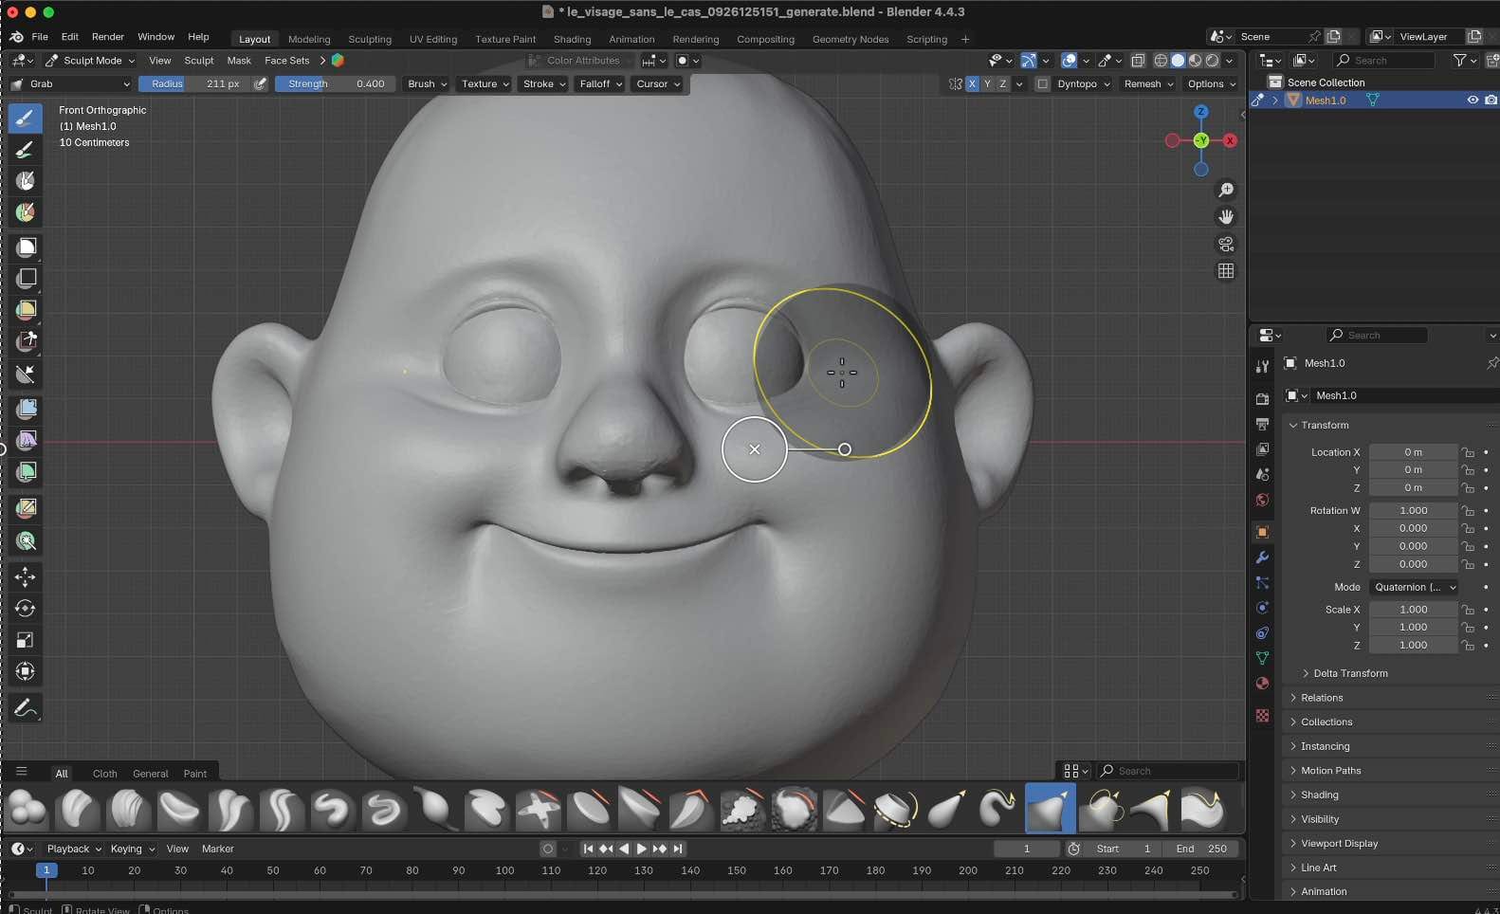
Task: Click the brush Strength slider
Action: [336, 83]
